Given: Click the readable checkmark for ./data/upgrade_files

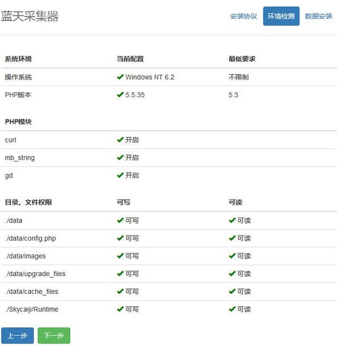Looking at the screenshot, I should [x=232, y=273].
